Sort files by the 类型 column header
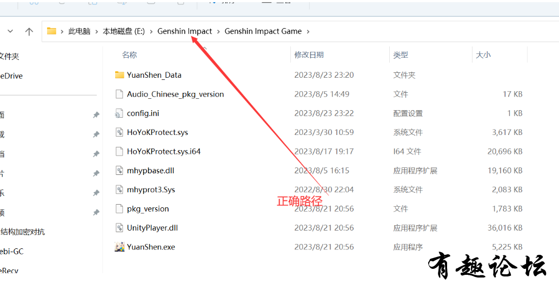This screenshot has height=284, width=559. 401,55
